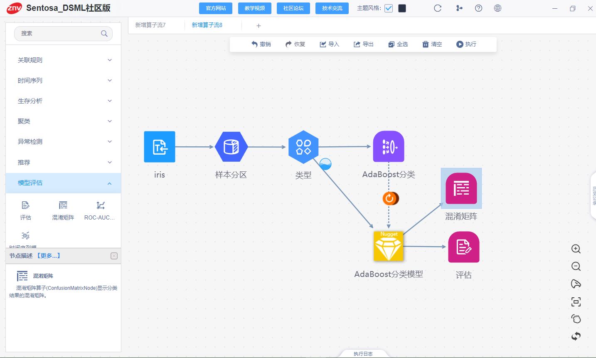Image resolution: width=596 pixels, height=358 pixels.
Task: Click the rotate/refresh arrows icon at bottom right
Action: (576, 336)
